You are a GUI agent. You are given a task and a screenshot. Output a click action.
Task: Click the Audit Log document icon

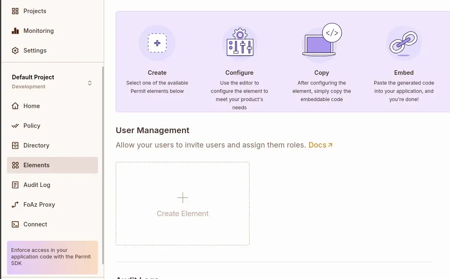click(15, 185)
